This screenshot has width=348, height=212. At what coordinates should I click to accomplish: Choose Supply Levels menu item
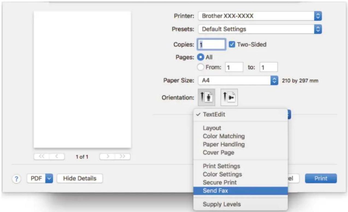[241, 204]
